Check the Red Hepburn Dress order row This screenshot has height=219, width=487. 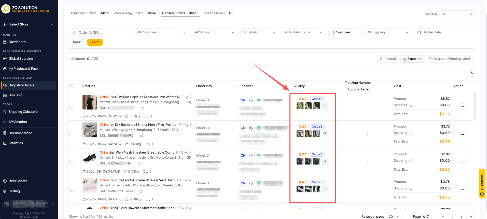[71, 107]
